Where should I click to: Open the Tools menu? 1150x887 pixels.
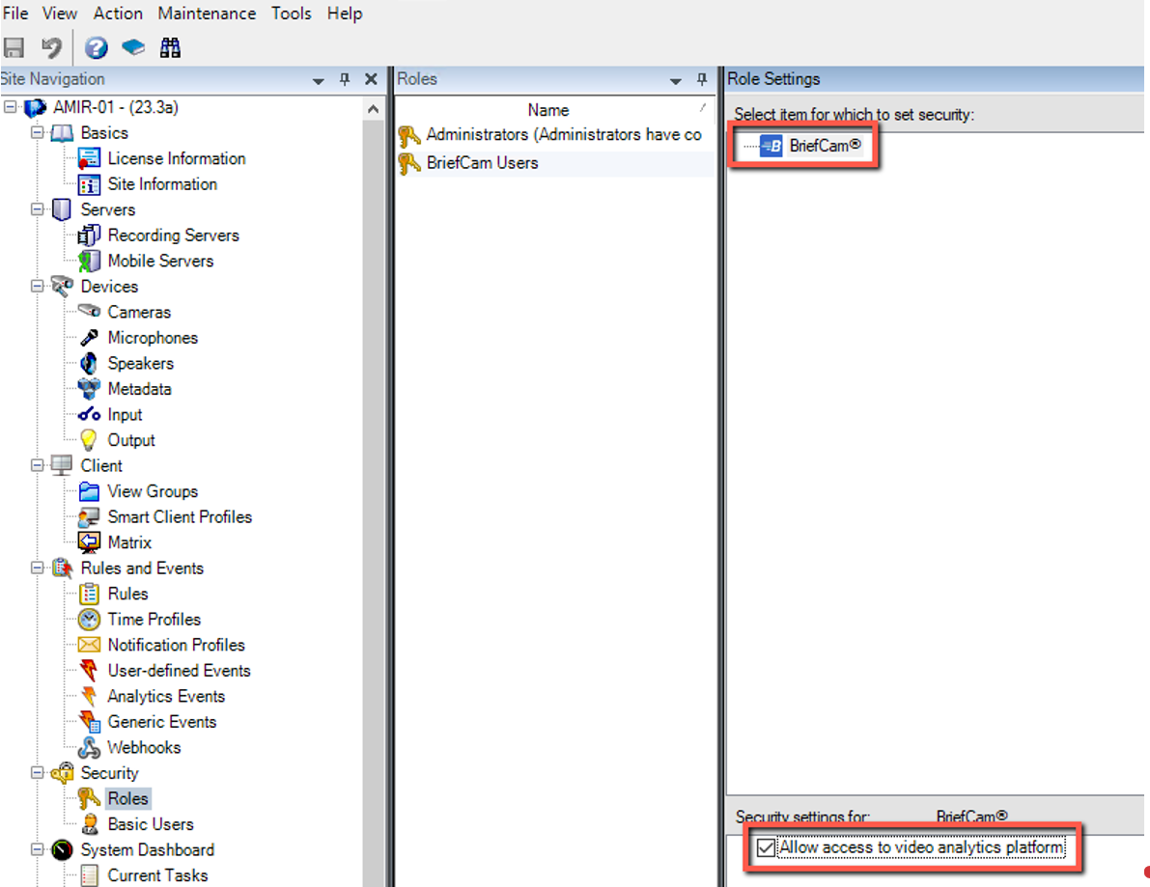[292, 14]
